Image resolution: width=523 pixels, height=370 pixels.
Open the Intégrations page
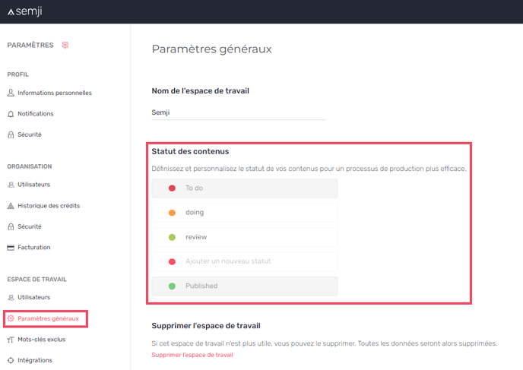pos(35,360)
